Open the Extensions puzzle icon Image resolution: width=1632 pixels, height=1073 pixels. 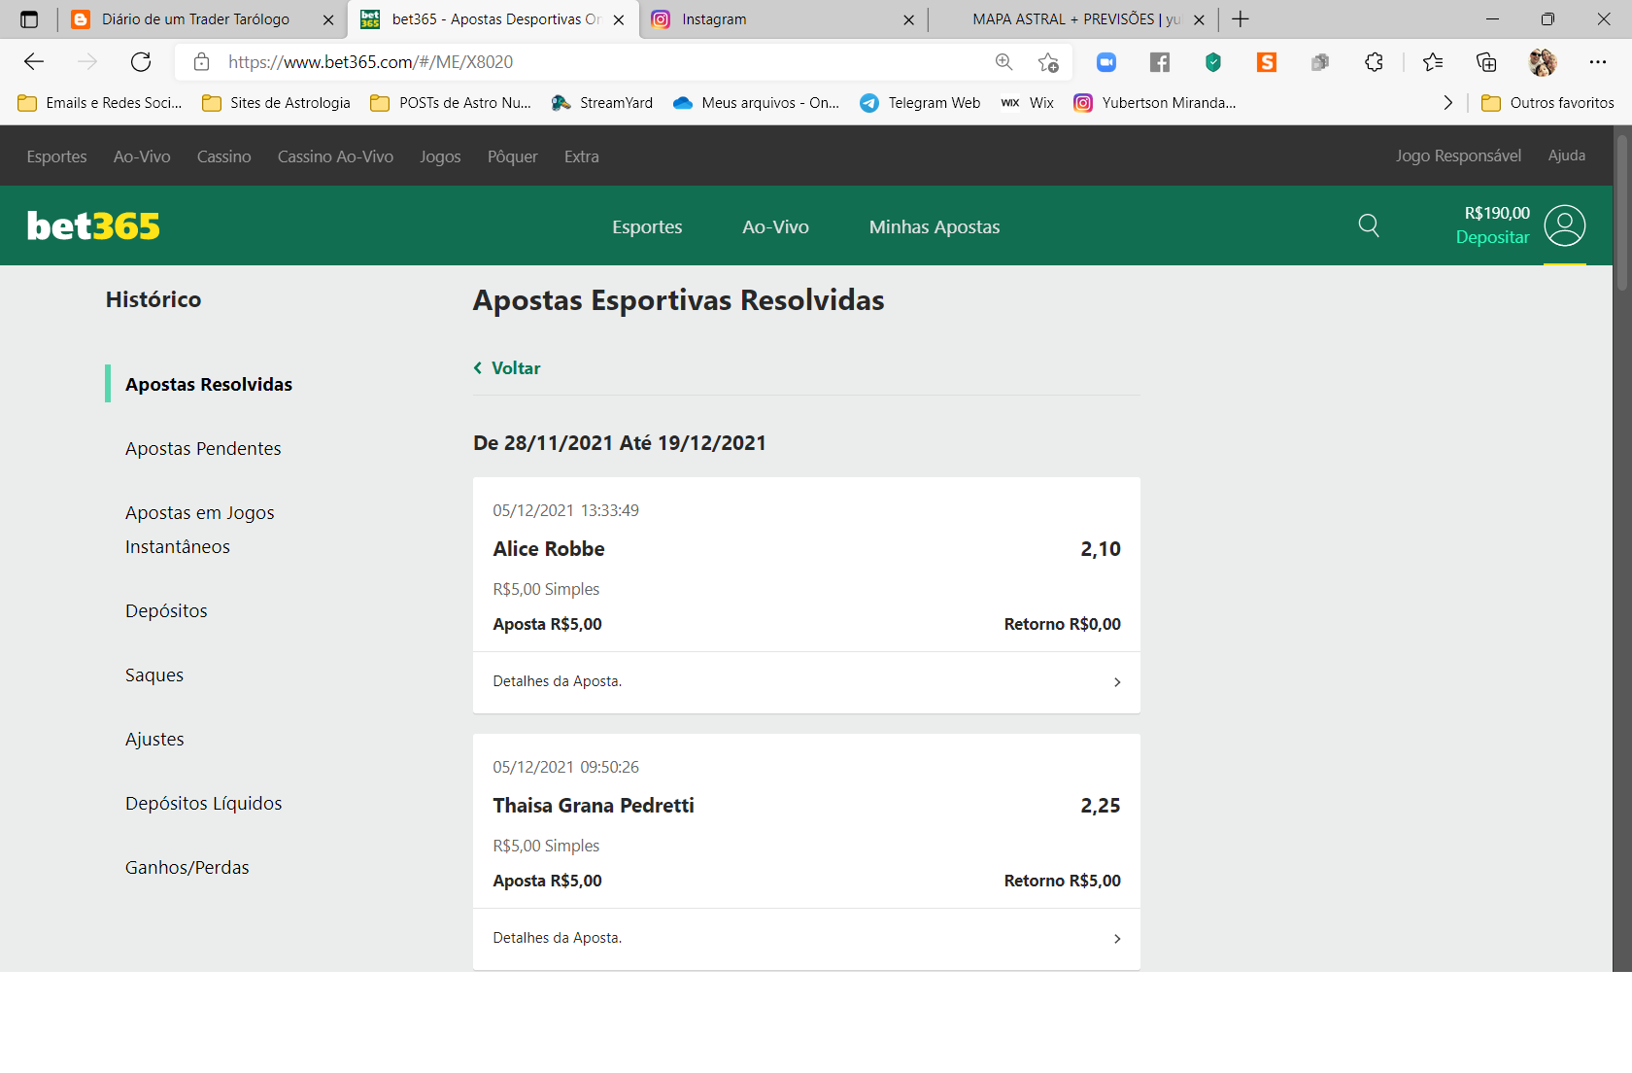point(1374,62)
